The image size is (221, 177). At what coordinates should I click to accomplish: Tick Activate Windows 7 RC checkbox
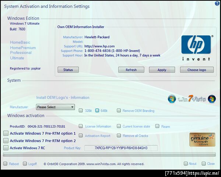coord(6,148)
